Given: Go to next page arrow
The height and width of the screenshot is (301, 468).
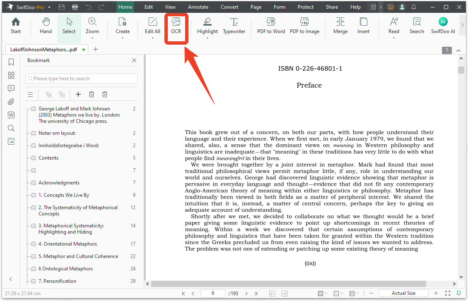Looking at the screenshot, I should (x=246, y=294).
